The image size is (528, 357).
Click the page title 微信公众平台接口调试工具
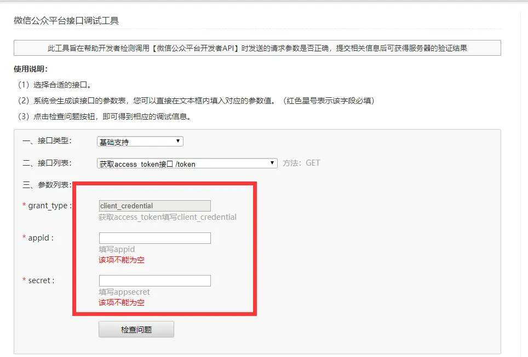tap(66, 21)
